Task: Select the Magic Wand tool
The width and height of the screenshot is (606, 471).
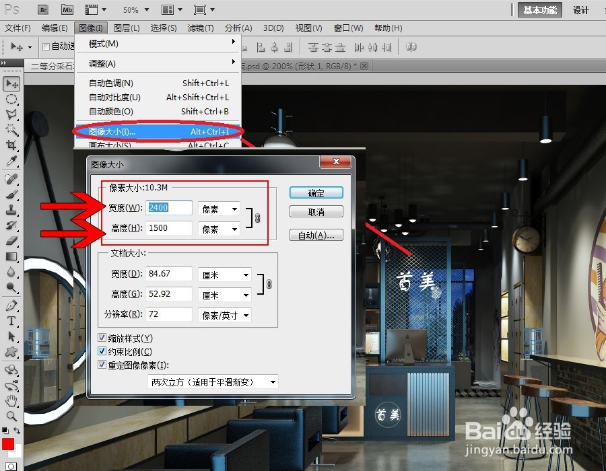Action: (x=11, y=130)
